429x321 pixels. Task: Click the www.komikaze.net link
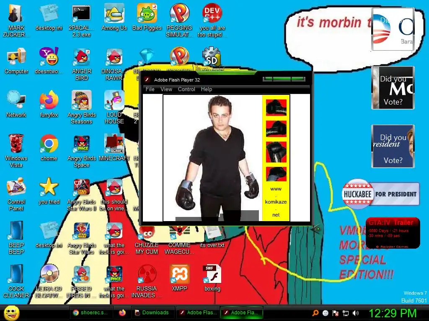[276, 202]
